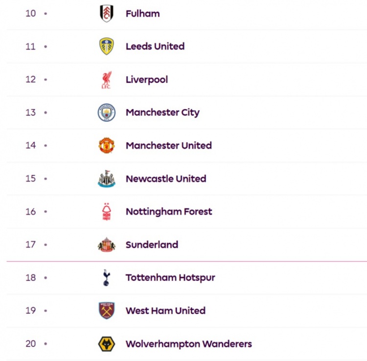Open the Leeds United team link

tap(155, 46)
